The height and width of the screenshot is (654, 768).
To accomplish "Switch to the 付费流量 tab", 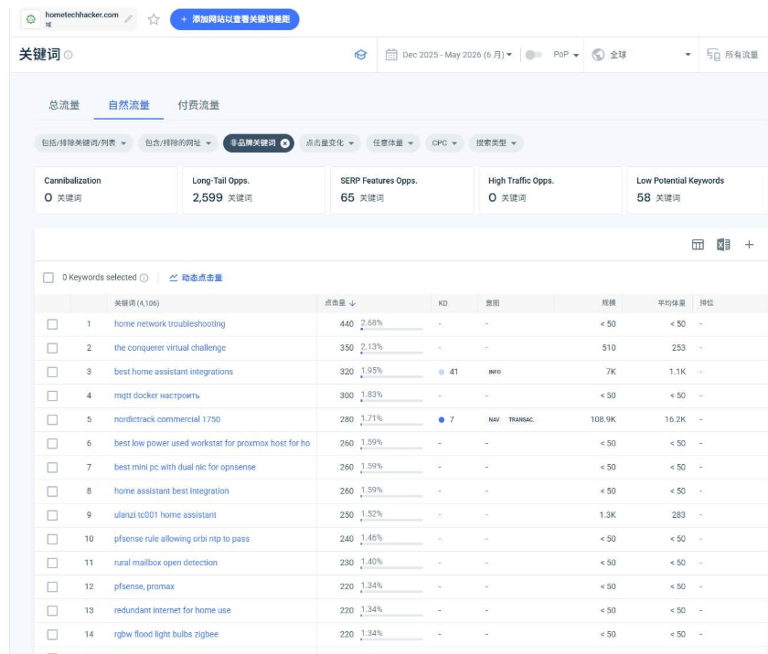I will [198, 105].
